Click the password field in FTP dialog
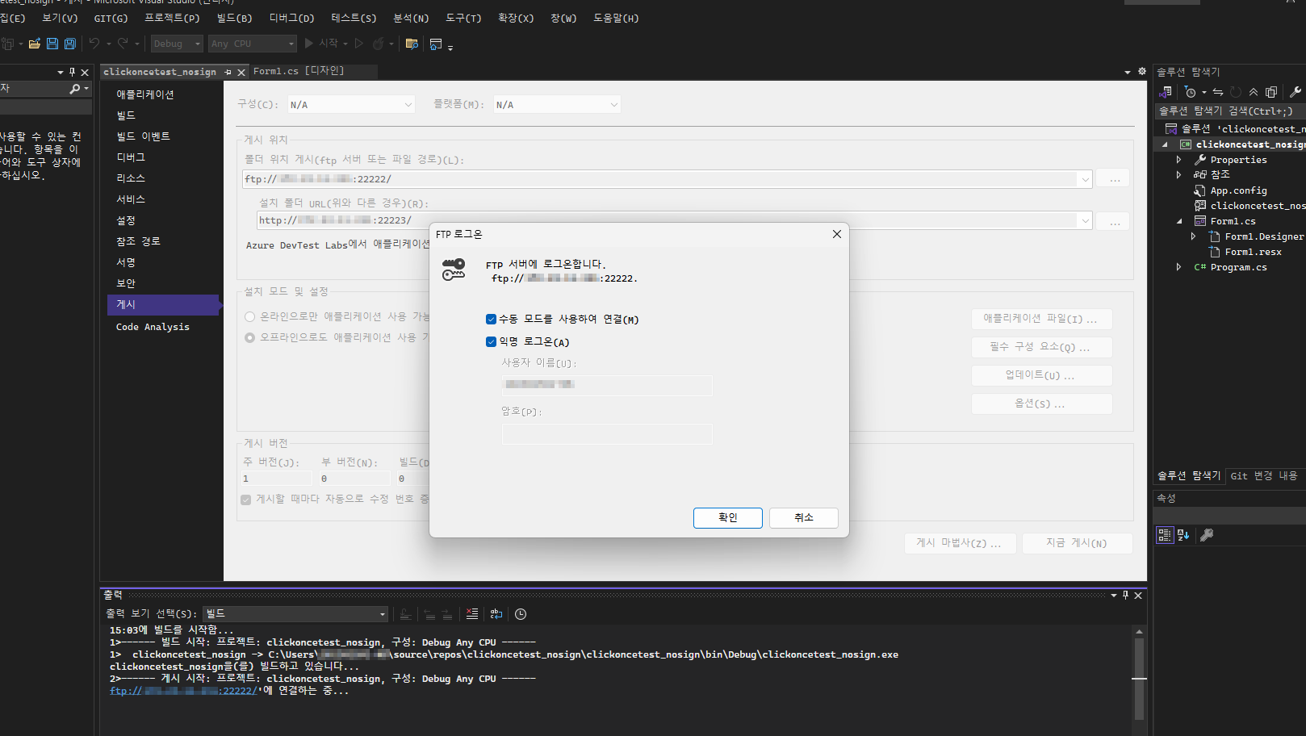The image size is (1306, 736). (x=607, y=434)
